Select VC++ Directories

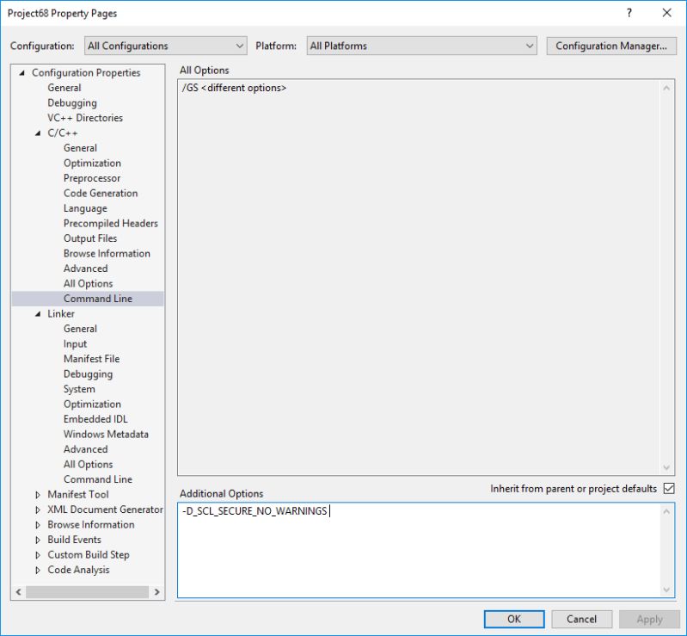[x=85, y=118]
